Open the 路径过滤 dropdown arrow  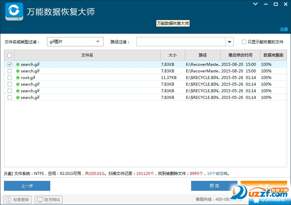pyautogui.click(x=229, y=42)
